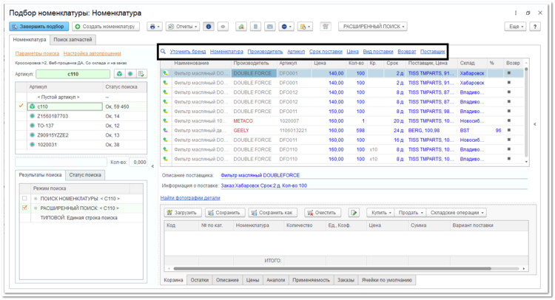Click the Очистить button

pos(322,213)
